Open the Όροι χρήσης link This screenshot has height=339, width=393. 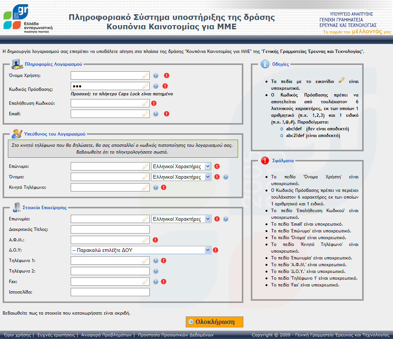click(17, 335)
